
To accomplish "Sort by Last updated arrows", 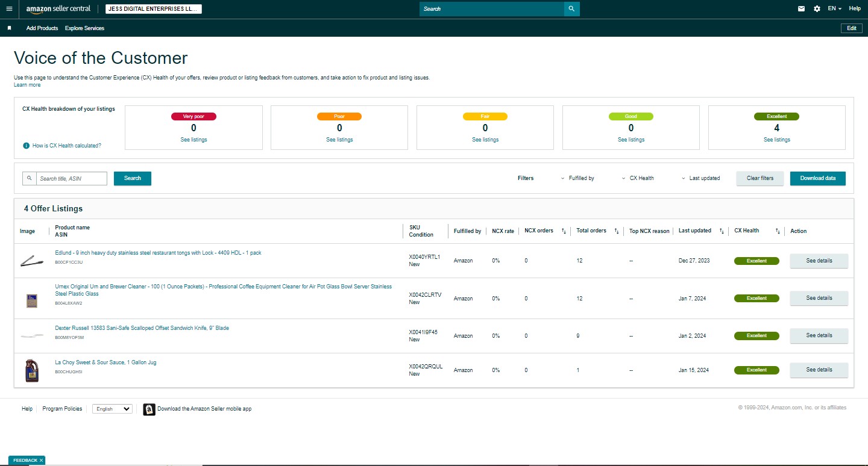I will [x=722, y=231].
